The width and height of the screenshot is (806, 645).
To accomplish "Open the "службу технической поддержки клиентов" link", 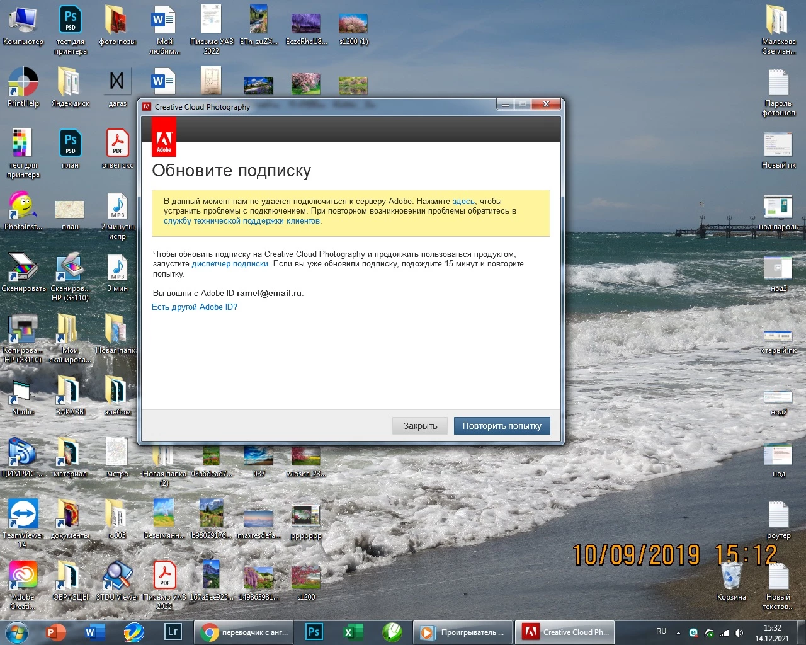I will pyautogui.click(x=242, y=221).
